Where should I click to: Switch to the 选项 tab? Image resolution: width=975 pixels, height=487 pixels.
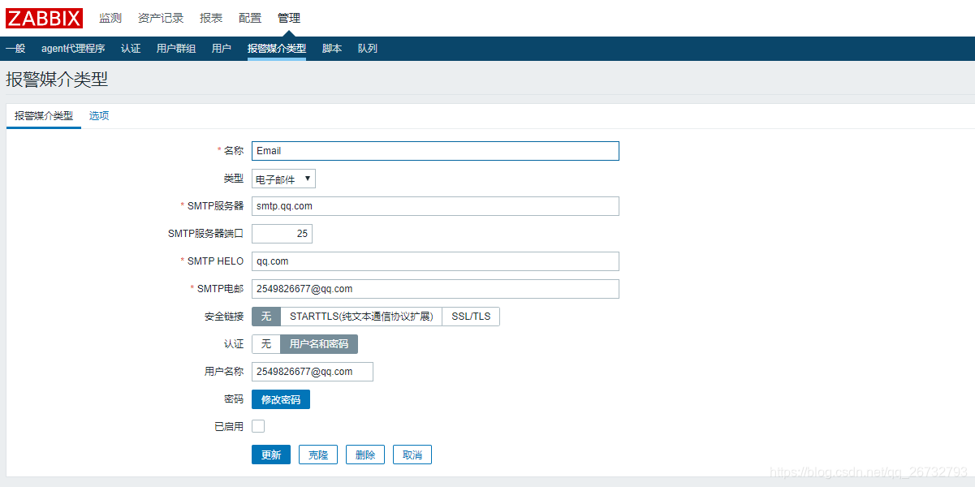tap(98, 115)
